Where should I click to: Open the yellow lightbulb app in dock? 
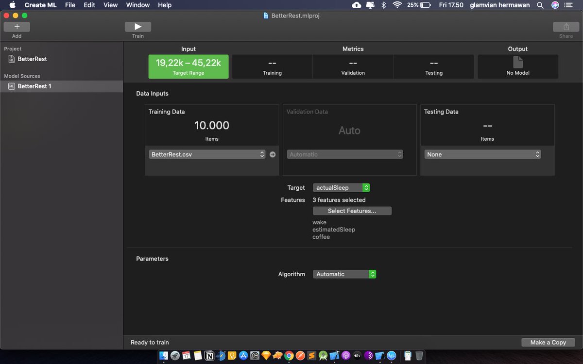click(232, 356)
